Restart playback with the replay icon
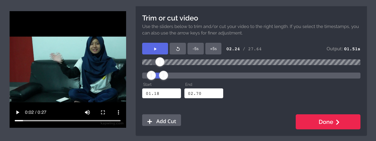 (178, 49)
